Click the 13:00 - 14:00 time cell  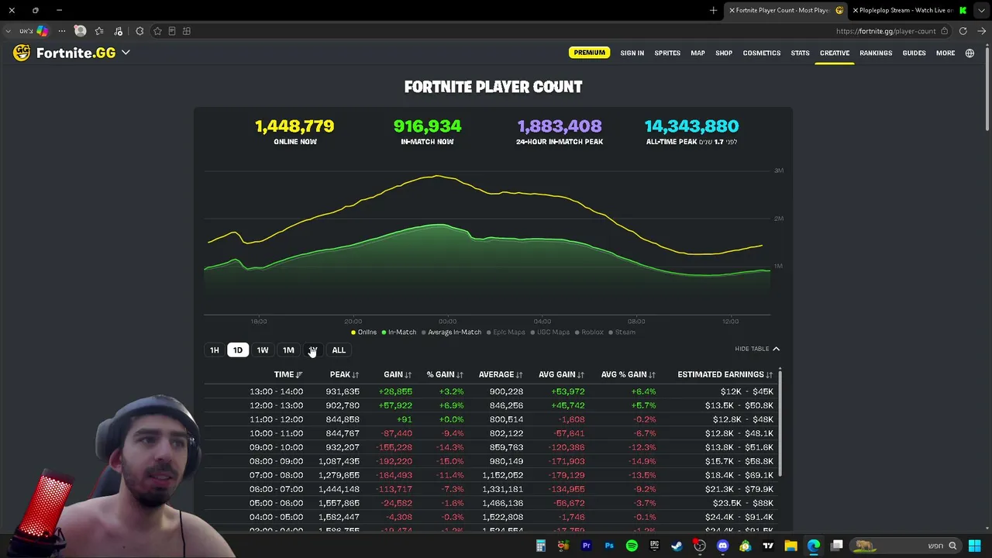276,392
